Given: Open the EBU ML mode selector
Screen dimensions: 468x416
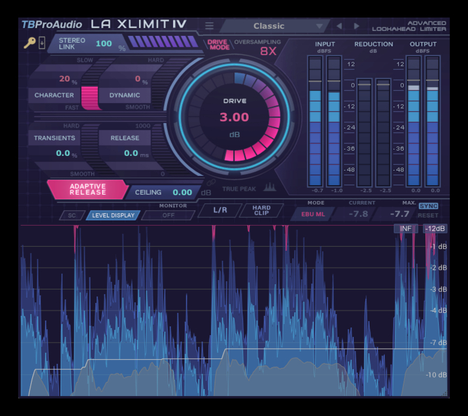Looking at the screenshot, I should [312, 214].
